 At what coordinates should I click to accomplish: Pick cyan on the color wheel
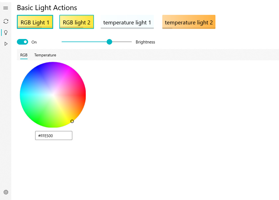tap(22, 95)
